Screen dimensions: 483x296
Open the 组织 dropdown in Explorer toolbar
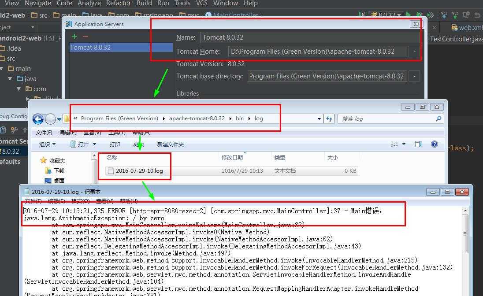coord(47,144)
